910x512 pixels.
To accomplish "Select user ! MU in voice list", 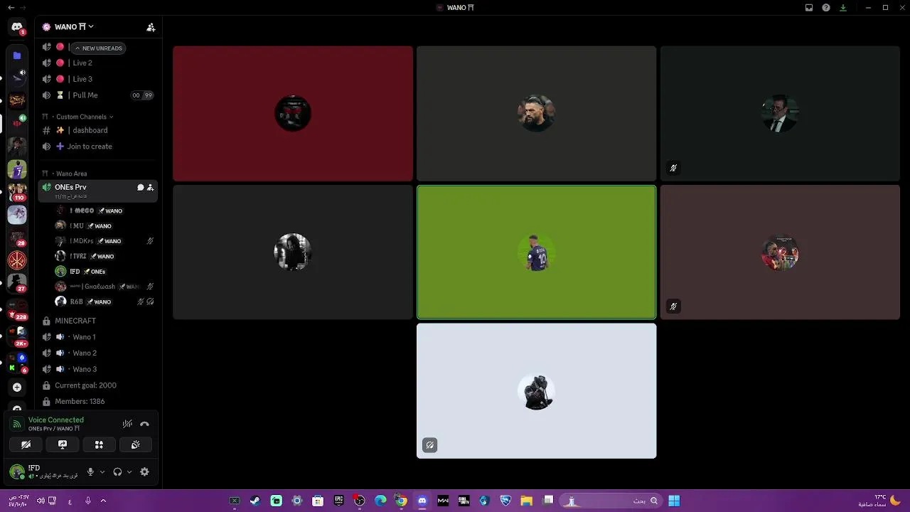I will point(105,225).
